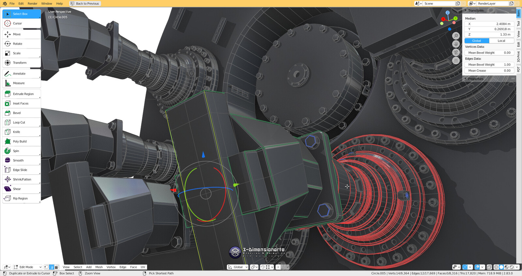Switch to the Tool sidebar tab

click(518, 23)
